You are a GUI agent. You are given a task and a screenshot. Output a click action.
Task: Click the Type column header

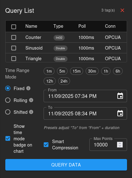pos(58,26)
